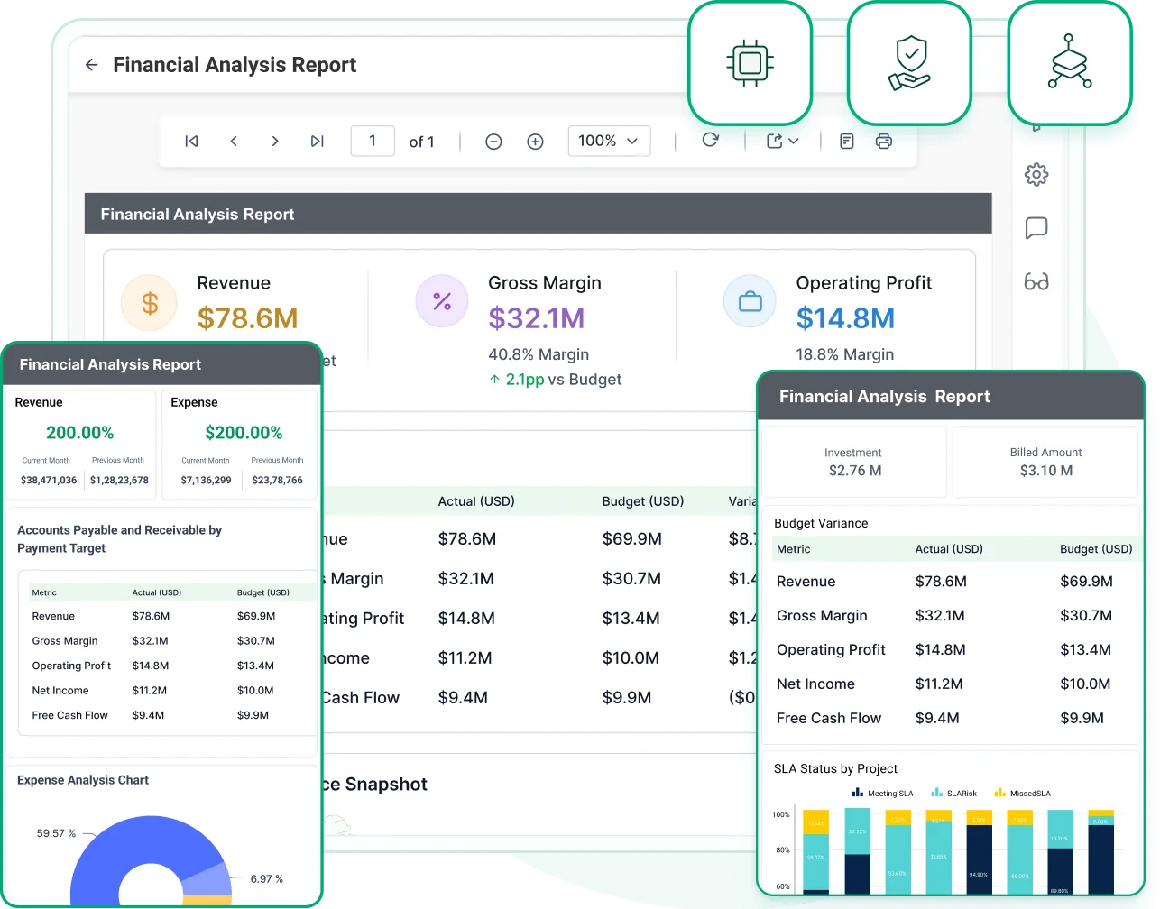Click the shield security feature tile
The height and width of the screenshot is (909, 1160).
click(909, 63)
